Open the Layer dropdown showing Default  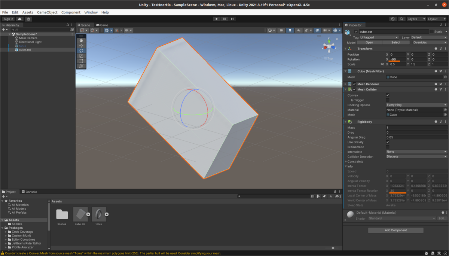429,37
